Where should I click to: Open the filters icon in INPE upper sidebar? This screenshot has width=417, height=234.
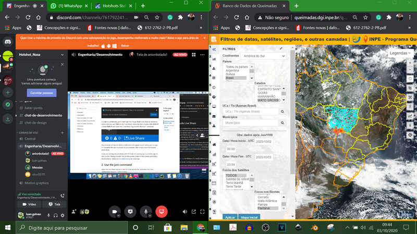point(214,50)
